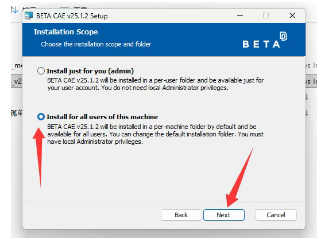
Task: Select the "_me" file entry behind the dialog
Action: tap(17, 65)
